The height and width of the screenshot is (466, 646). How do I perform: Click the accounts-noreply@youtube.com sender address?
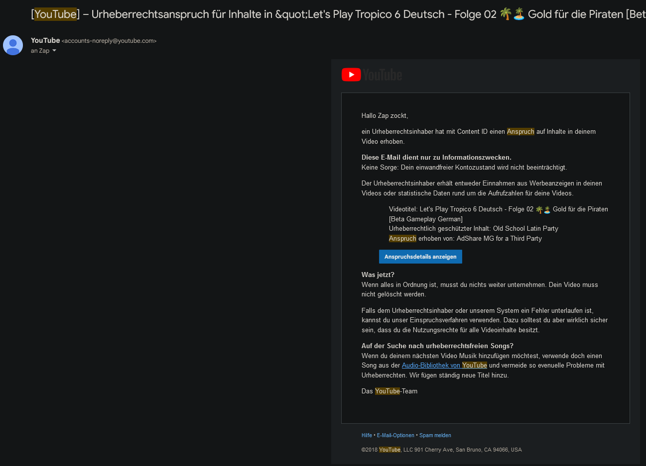(109, 41)
